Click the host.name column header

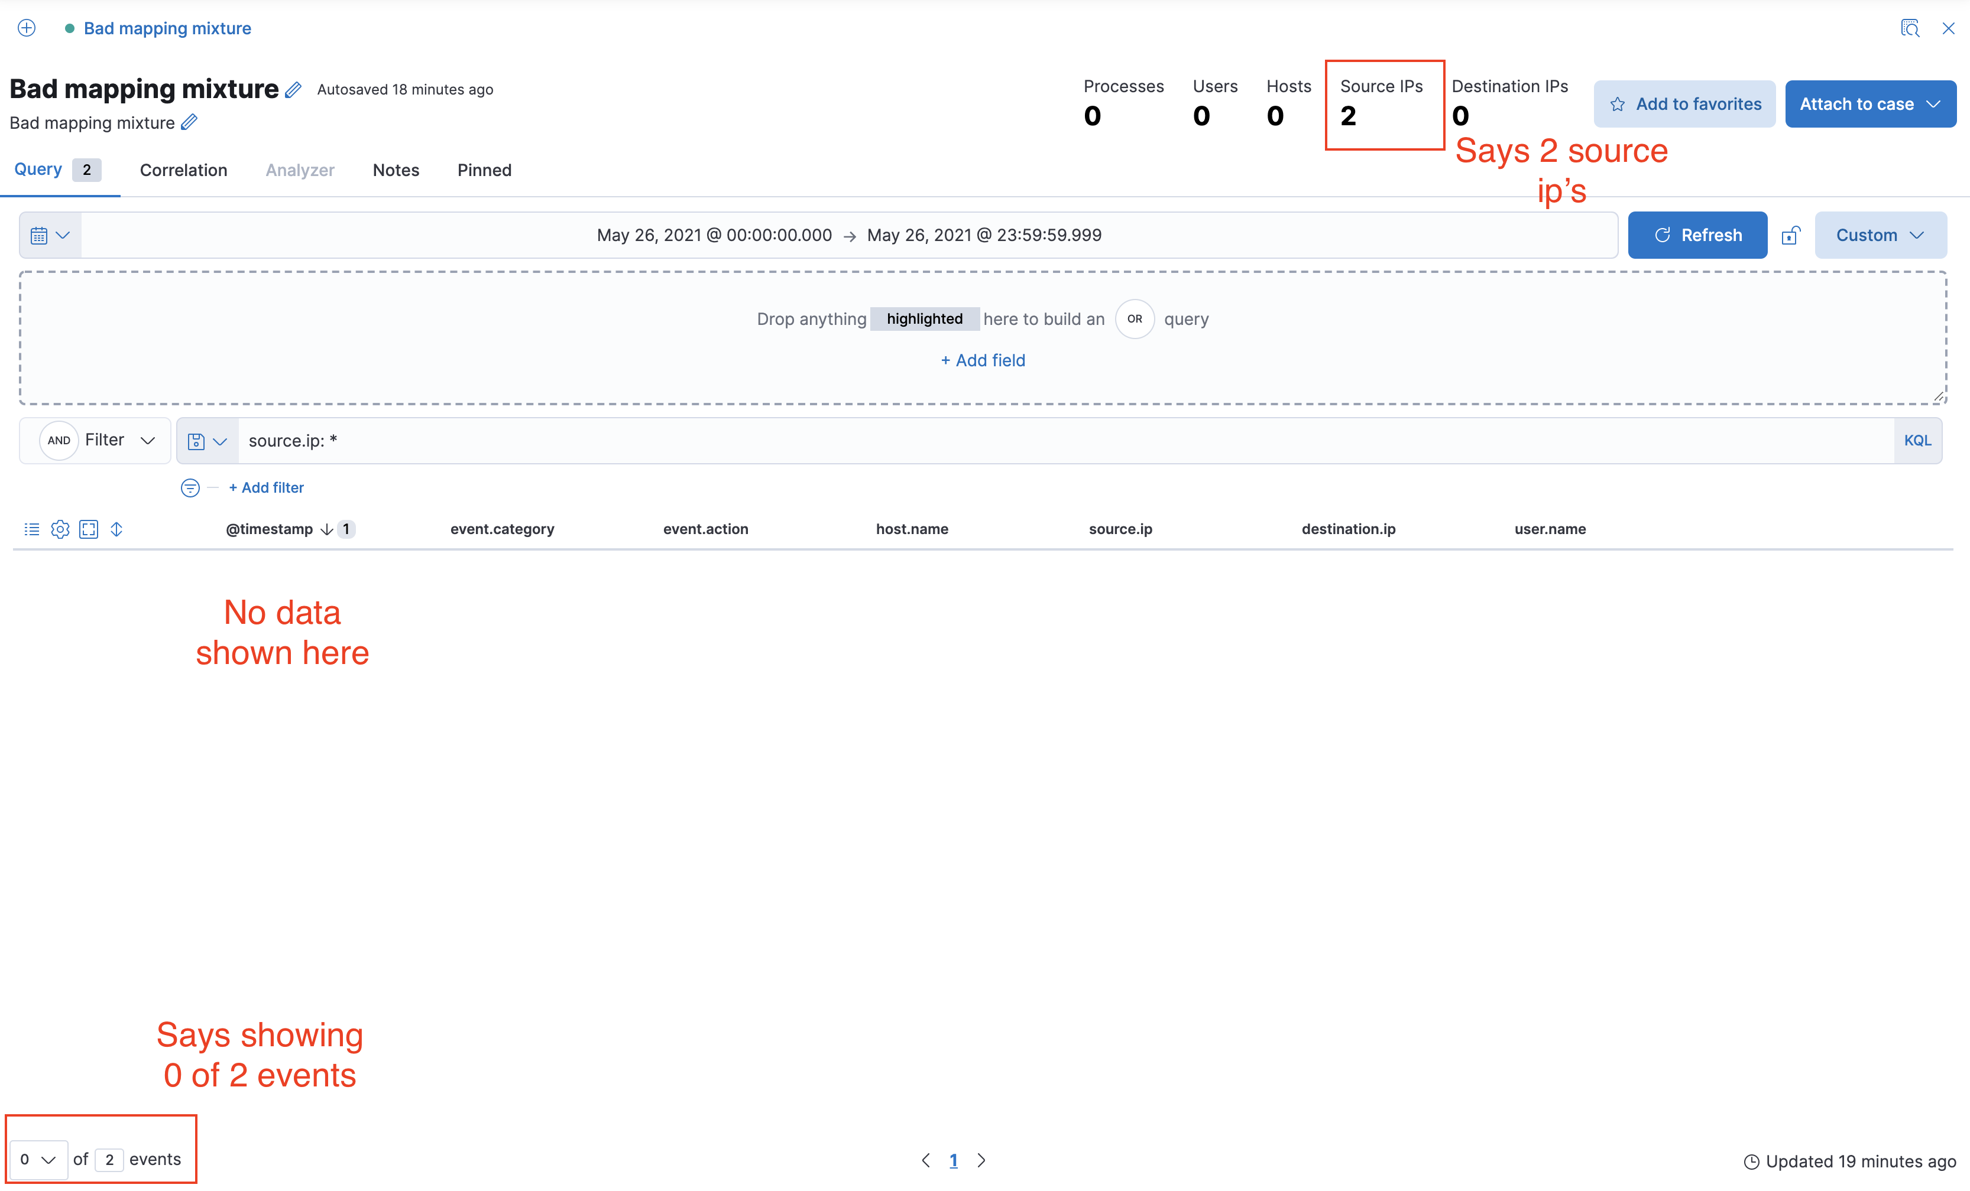[912, 529]
